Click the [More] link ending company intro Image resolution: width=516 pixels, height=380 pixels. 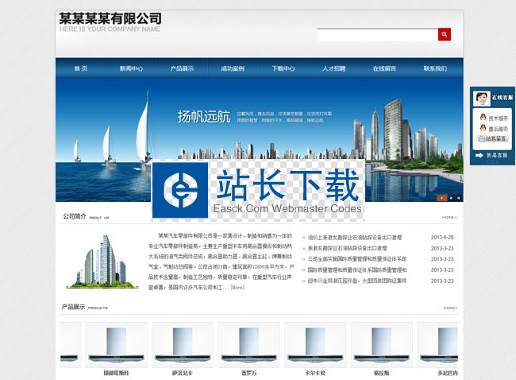(x=237, y=288)
